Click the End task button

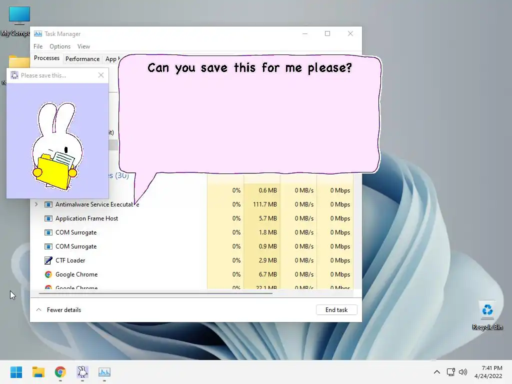(336, 310)
